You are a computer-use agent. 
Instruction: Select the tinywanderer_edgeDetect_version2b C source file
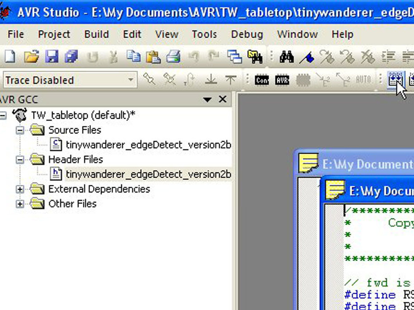148,145
